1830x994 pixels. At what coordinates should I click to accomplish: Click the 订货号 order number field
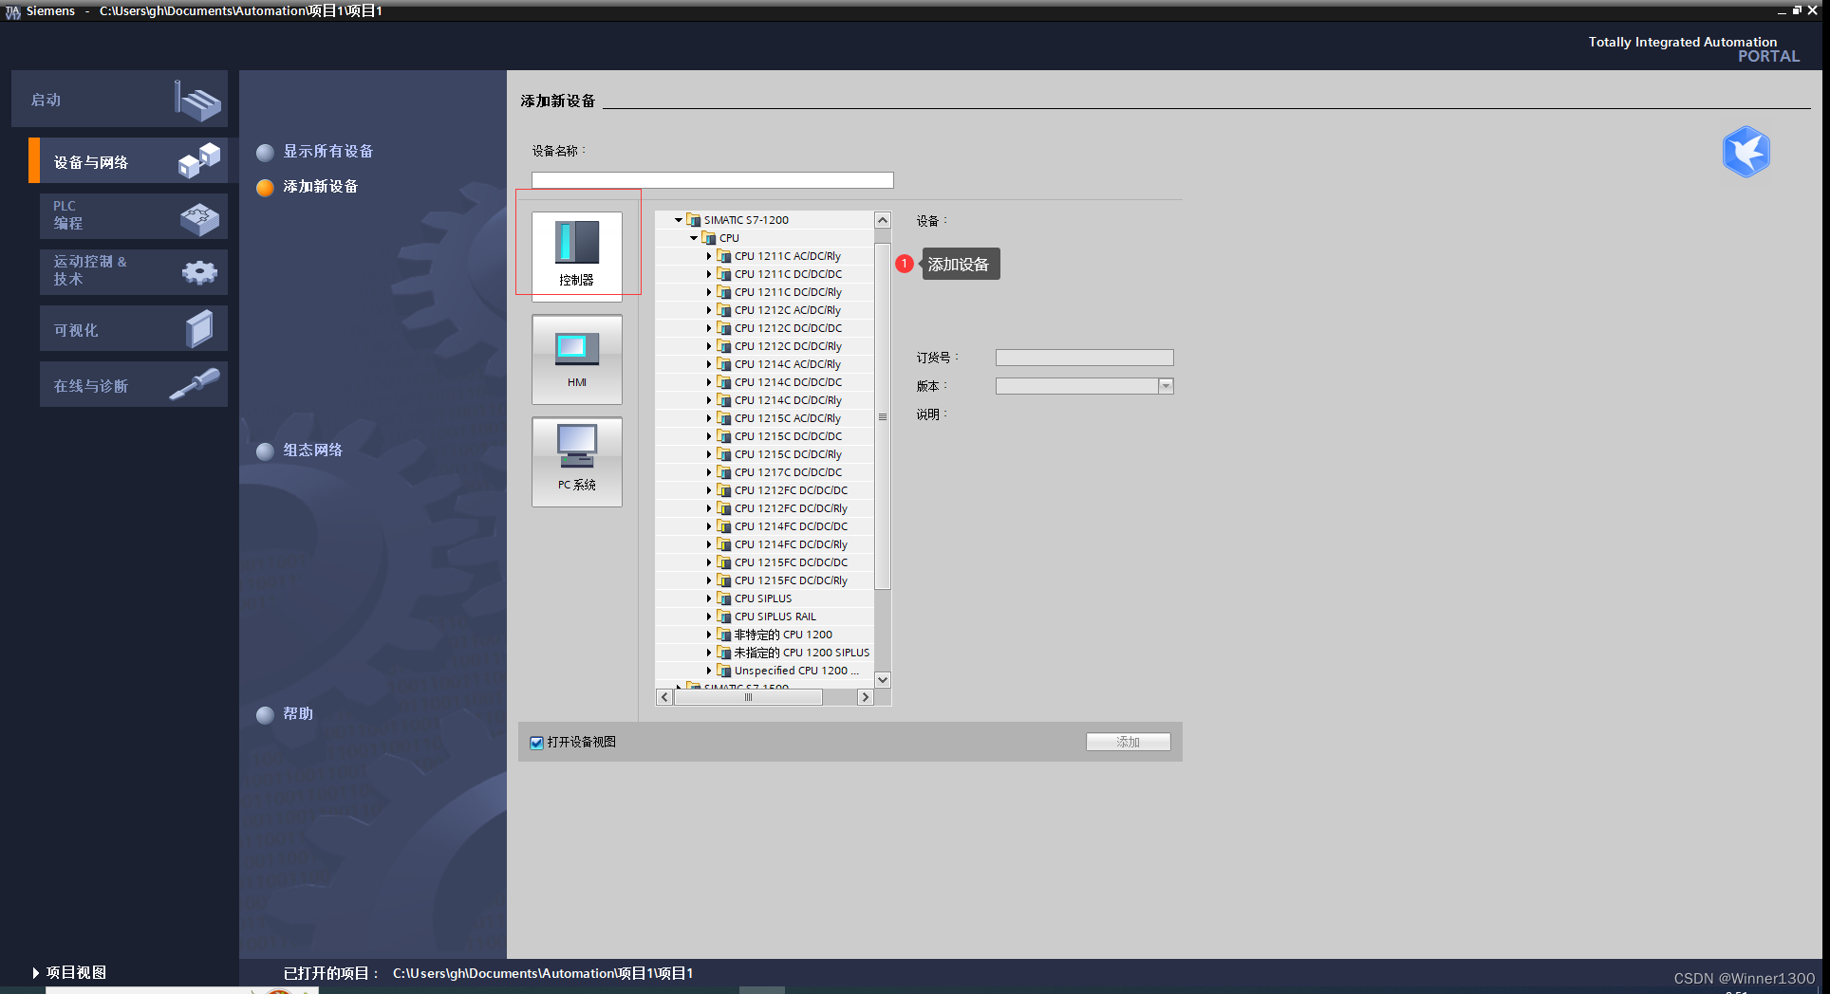1085,358
